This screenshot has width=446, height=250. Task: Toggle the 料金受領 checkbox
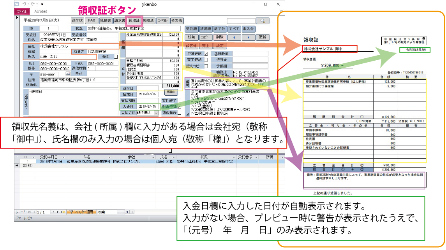[179, 106]
